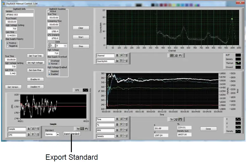247x162 pixels.
Task: Toggle the Counts/min axis autoscale lock
Action: pyautogui.click(x=117, y=61)
